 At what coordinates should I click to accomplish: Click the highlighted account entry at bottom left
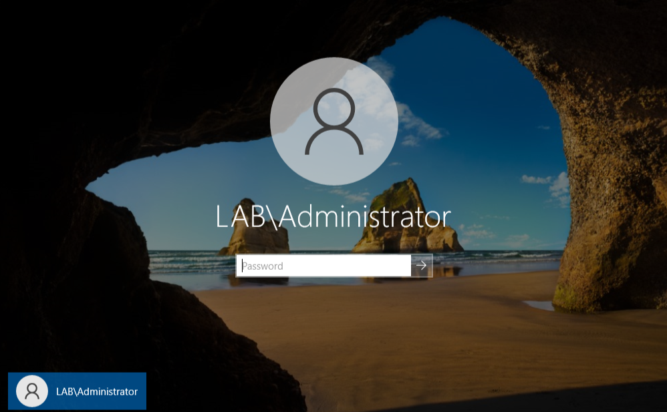(x=77, y=391)
